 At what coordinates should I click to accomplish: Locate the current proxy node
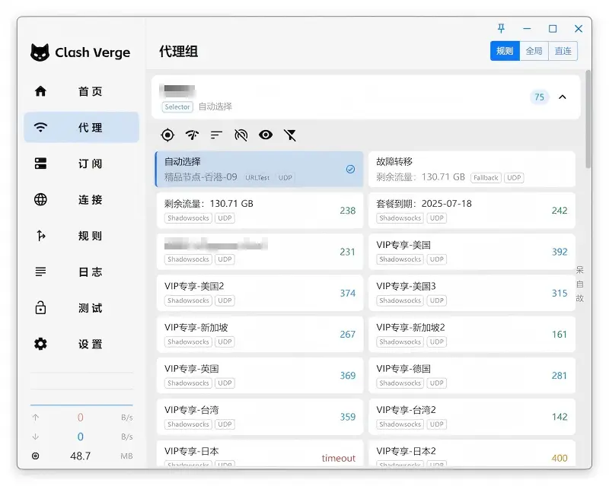pos(167,135)
